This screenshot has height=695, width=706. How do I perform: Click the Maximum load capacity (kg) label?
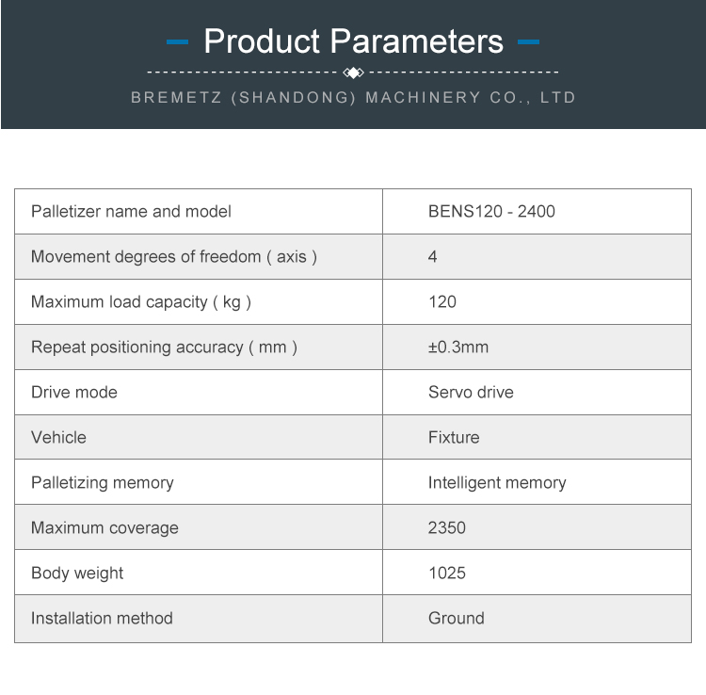click(x=141, y=301)
